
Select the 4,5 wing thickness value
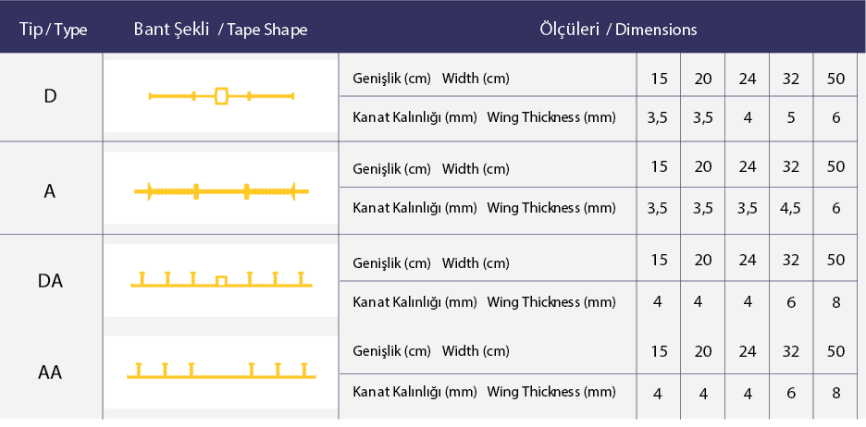790,209
